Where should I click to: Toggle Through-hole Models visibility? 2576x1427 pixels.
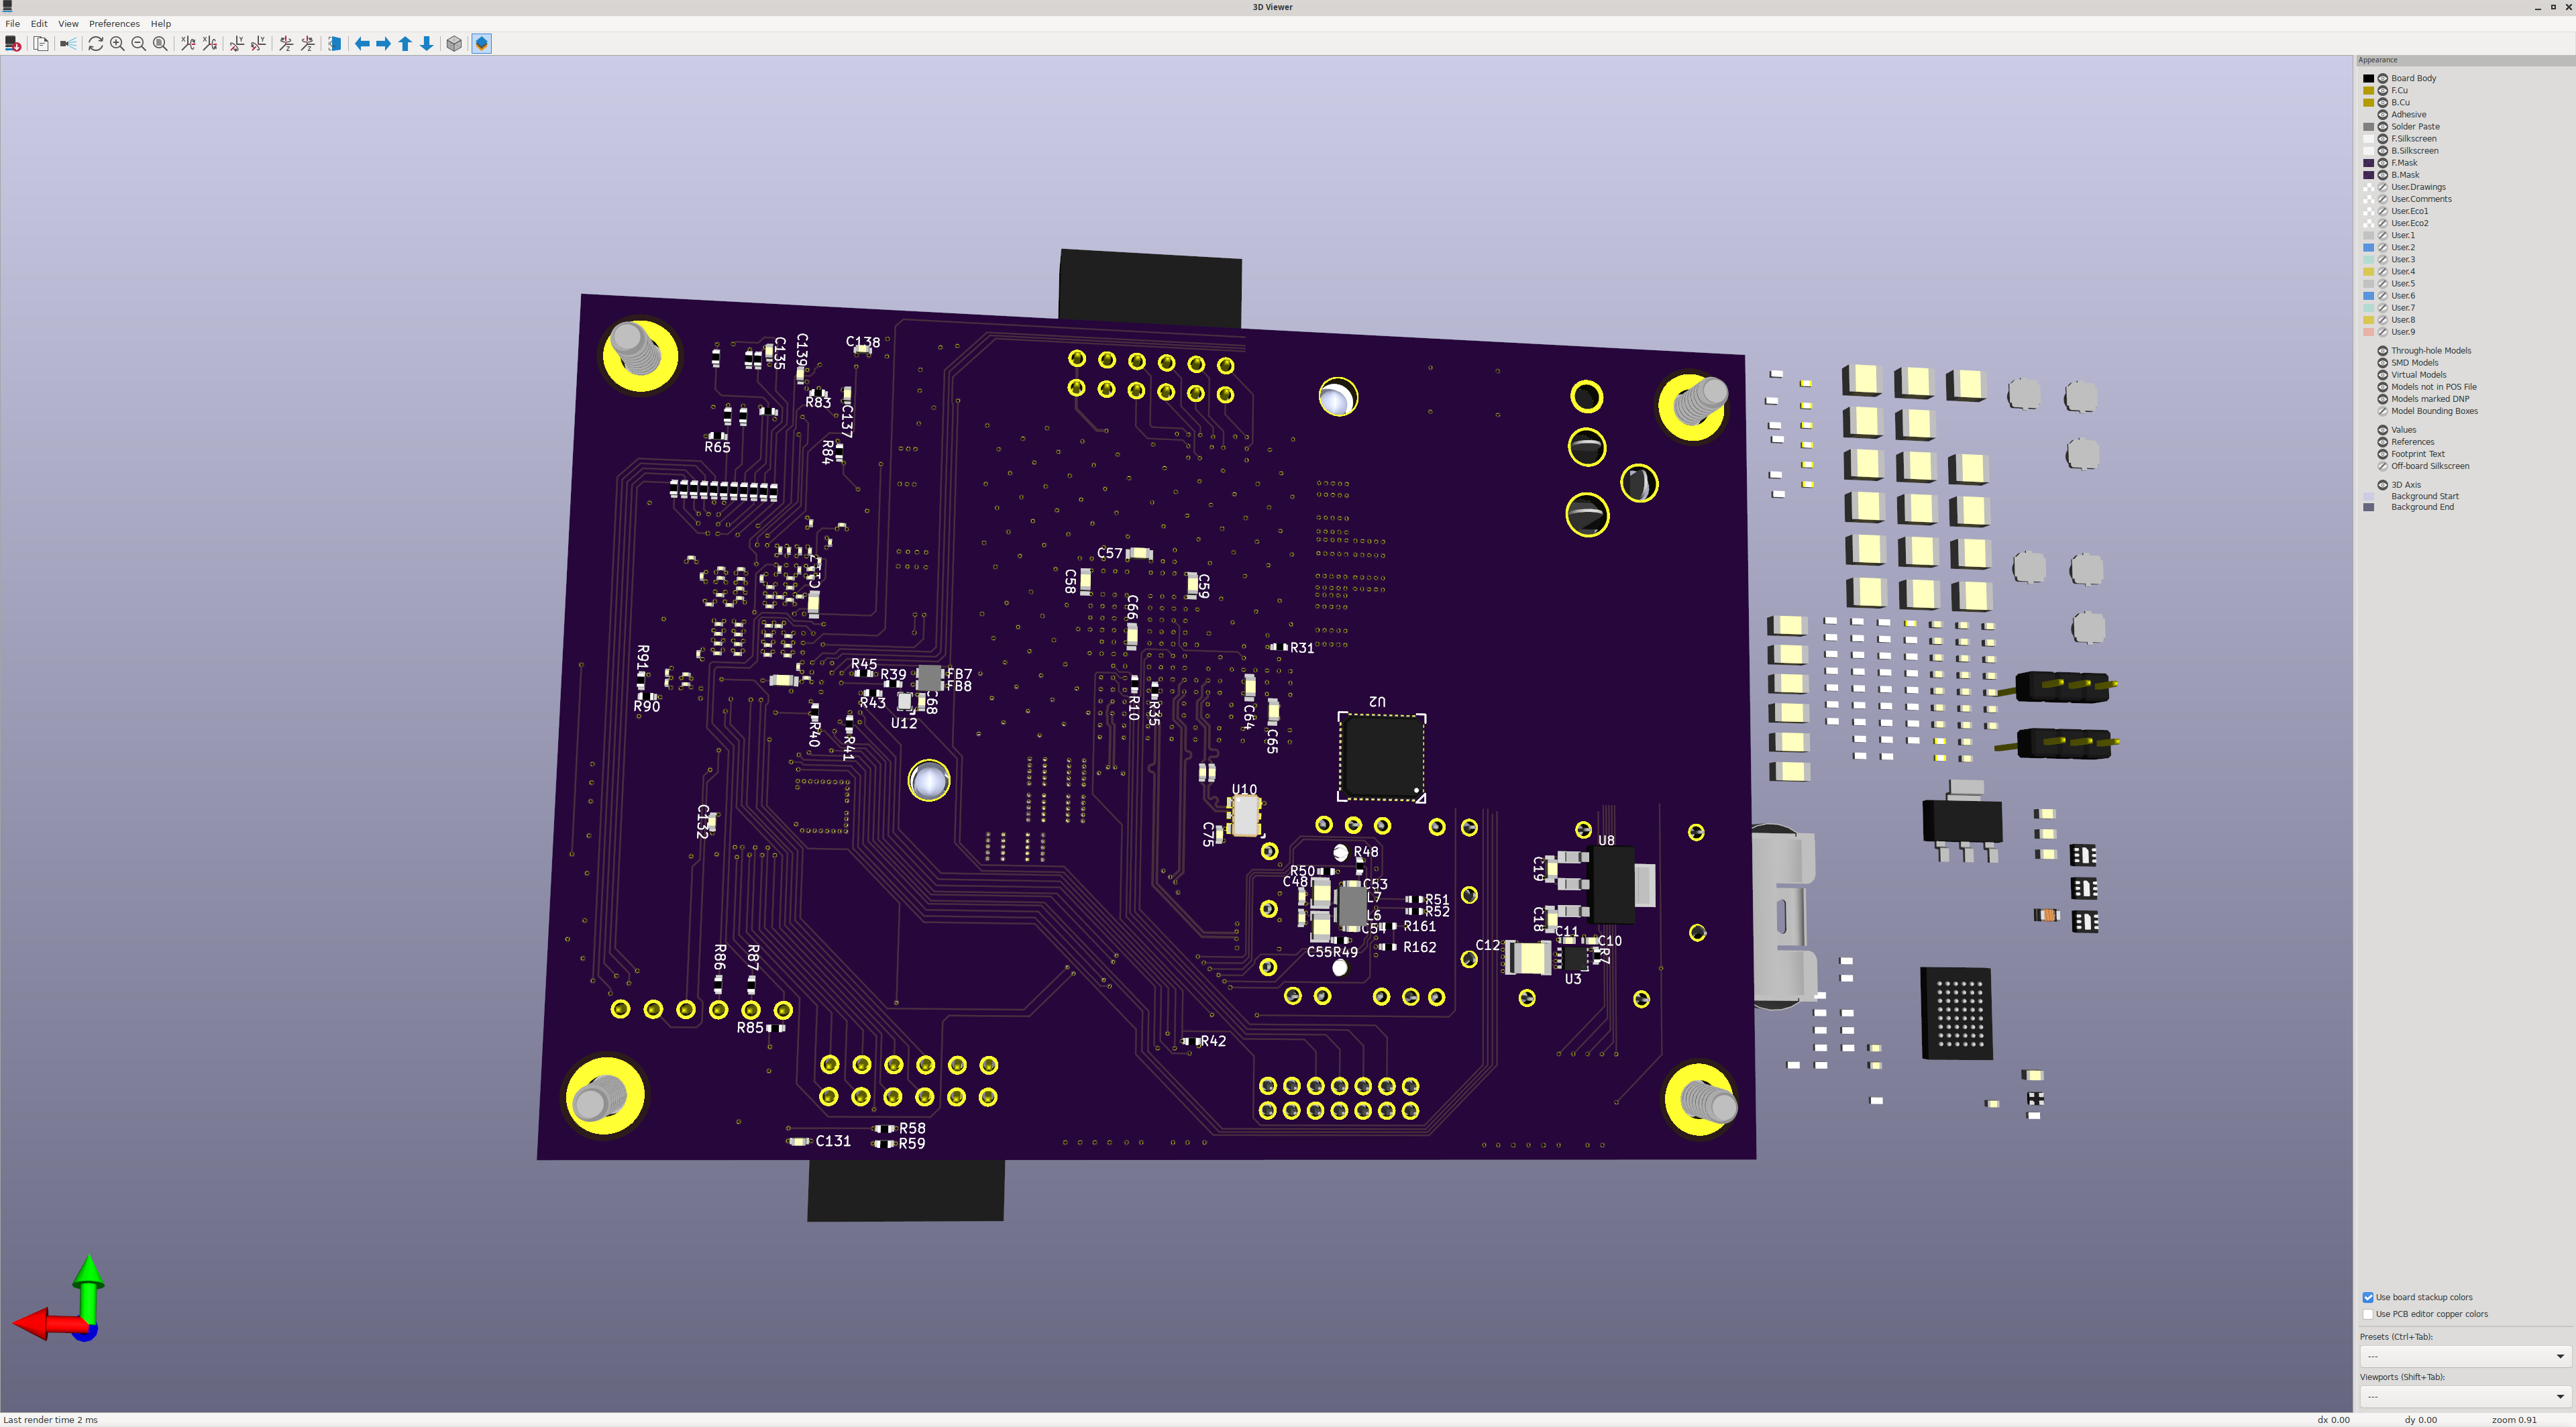tap(2382, 351)
